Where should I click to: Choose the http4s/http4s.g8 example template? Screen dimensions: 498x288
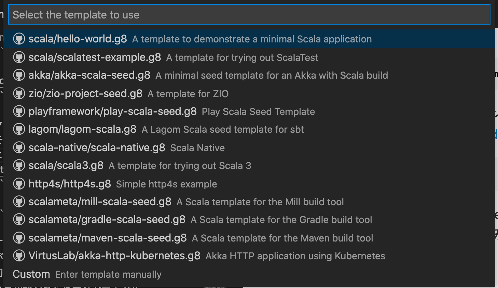coord(69,184)
